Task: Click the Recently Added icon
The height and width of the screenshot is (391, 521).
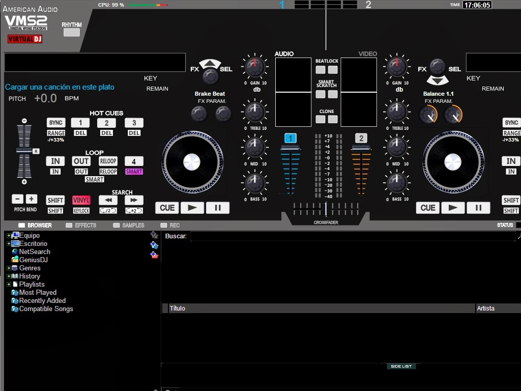Action: pos(15,300)
